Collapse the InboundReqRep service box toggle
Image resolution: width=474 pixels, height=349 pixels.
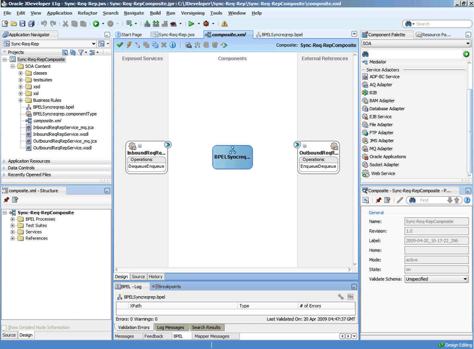pos(140,146)
